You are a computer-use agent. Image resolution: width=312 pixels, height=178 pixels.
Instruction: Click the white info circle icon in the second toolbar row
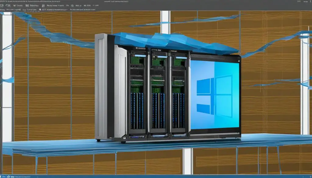pyautogui.click(x=40, y=9)
